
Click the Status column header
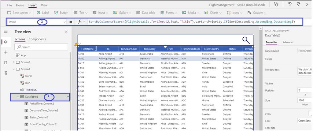click(x=232, y=49)
